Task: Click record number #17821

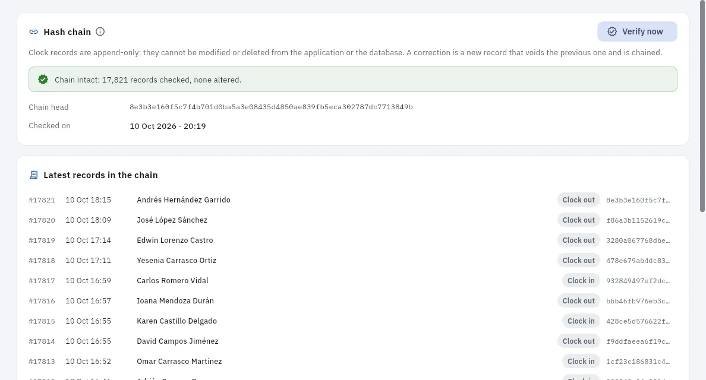Action: (42, 200)
